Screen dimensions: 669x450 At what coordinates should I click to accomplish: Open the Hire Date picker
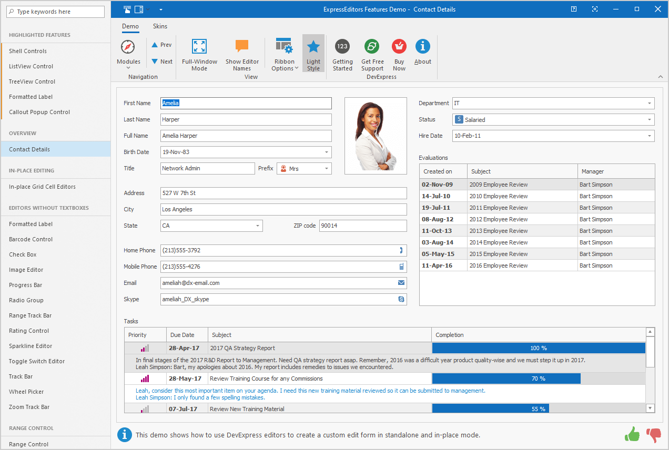(x=648, y=136)
